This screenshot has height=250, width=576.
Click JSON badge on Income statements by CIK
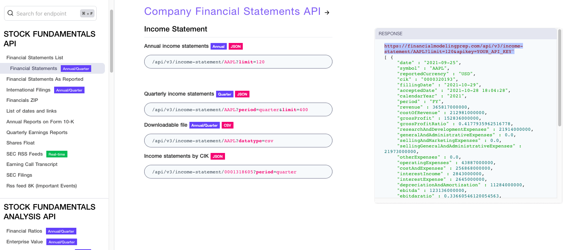[x=218, y=156]
